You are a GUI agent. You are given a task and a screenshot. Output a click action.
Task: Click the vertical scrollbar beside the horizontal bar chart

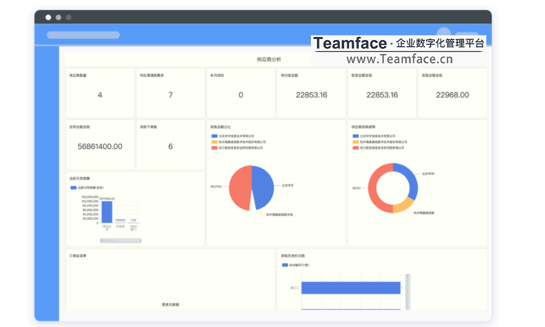click(408, 292)
